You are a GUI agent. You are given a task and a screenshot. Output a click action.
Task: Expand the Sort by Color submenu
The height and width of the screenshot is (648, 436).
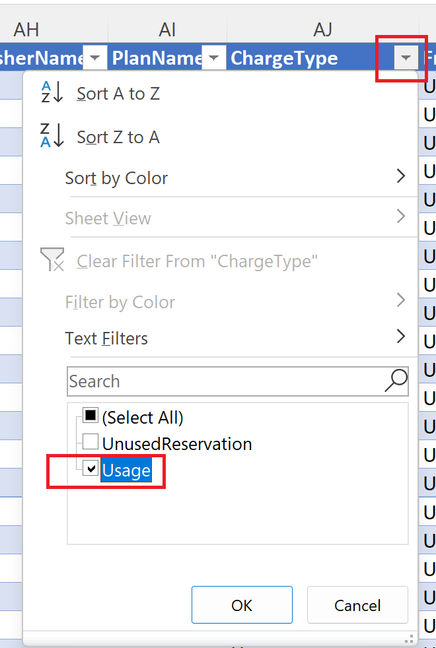click(400, 177)
